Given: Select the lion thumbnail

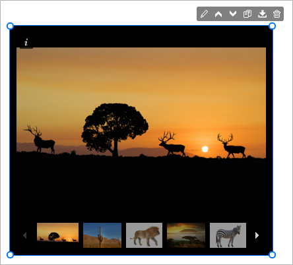Looking at the screenshot, I should point(144,235).
